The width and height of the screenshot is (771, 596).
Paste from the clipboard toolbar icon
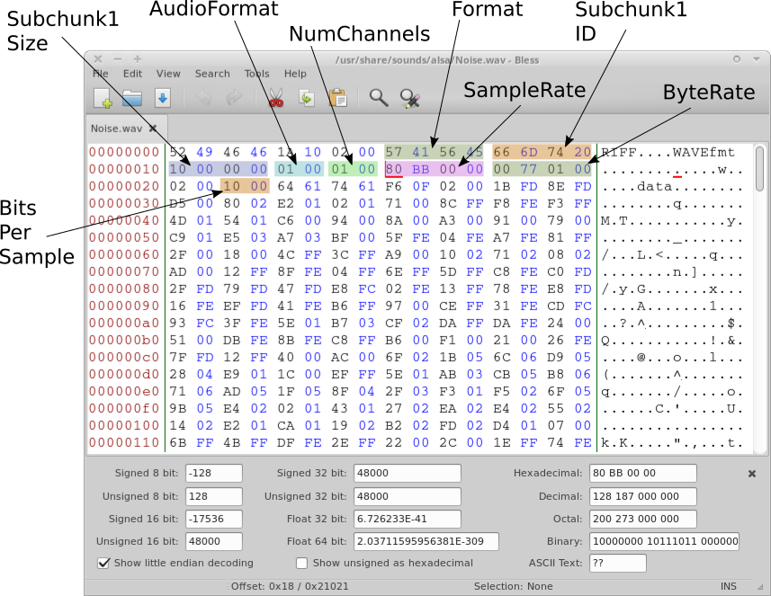pos(337,99)
